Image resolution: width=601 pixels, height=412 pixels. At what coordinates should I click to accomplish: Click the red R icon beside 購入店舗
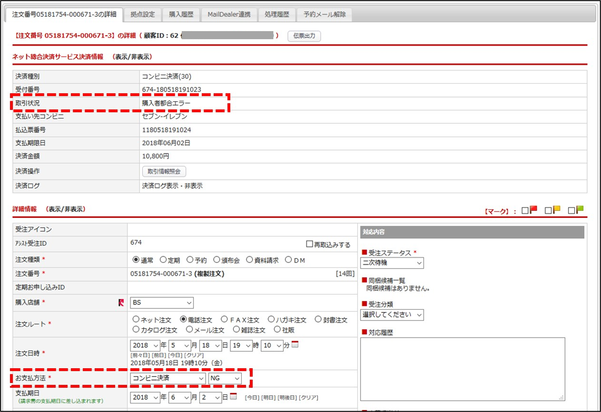tap(121, 302)
